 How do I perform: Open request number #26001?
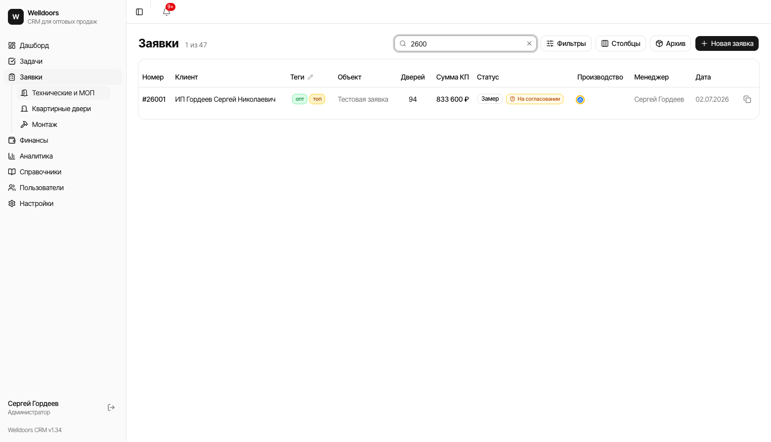[154, 99]
